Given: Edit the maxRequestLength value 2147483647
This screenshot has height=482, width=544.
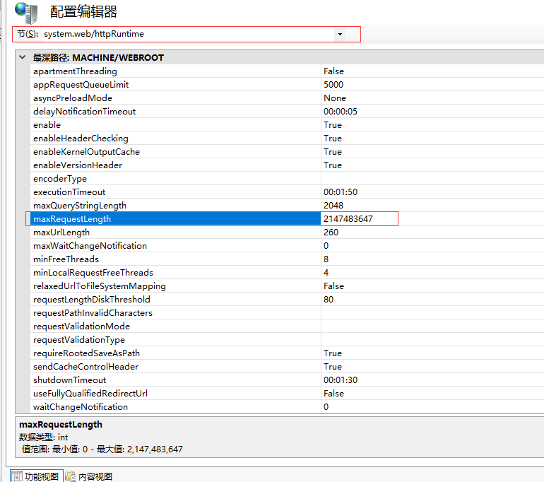Looking at the screenshot, I should coord(348,219).
